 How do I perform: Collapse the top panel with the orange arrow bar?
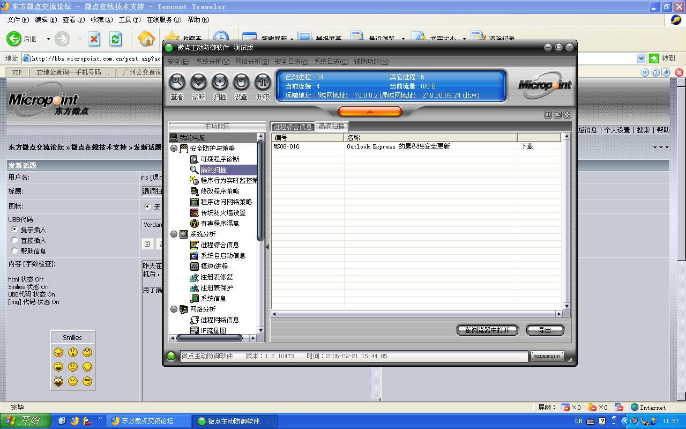click(370, 112)
